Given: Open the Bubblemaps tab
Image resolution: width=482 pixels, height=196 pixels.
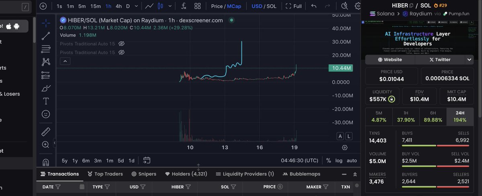Looking at the screenshot, I should click(x=302, y=174).
